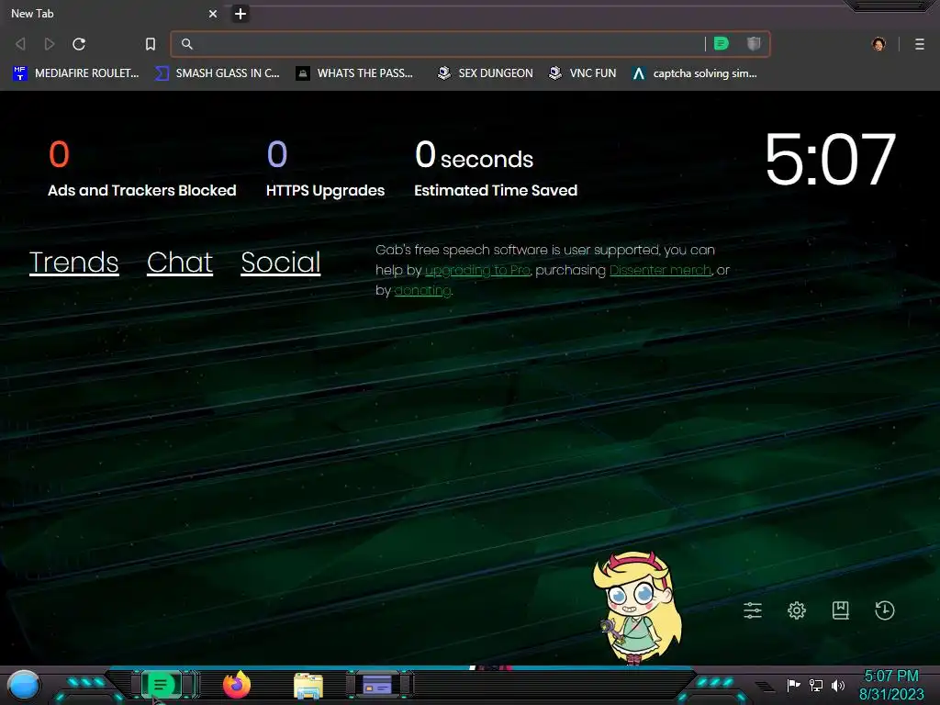
Task: Click the Action Center flag tray icon
Action: (793, 685)
